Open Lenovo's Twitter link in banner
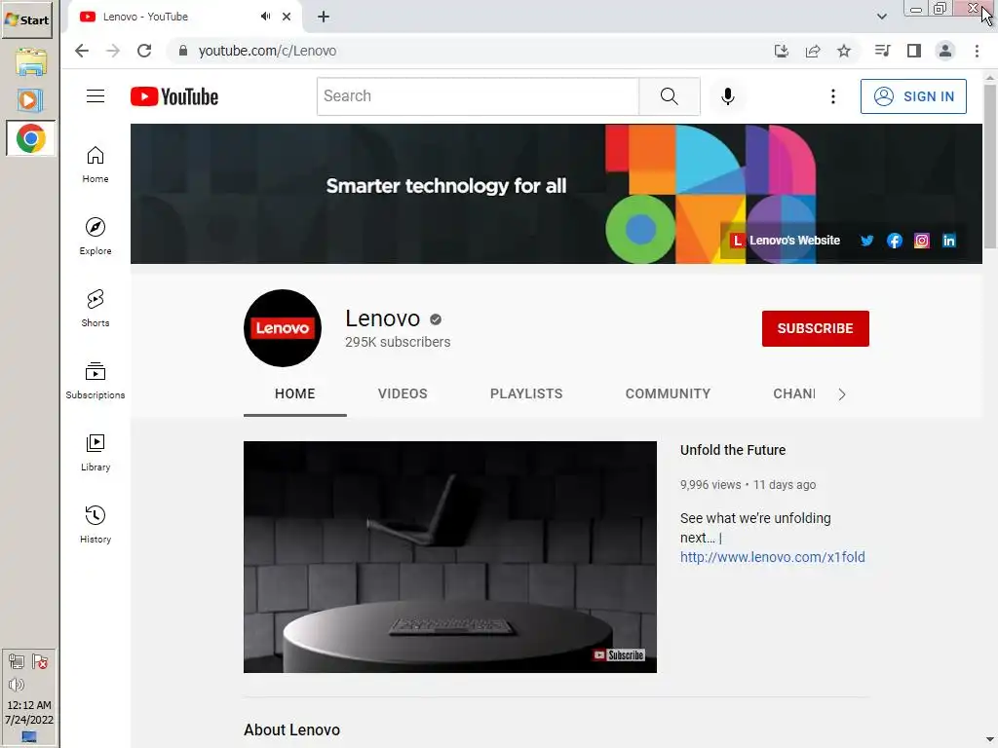 tap(866, 241)
